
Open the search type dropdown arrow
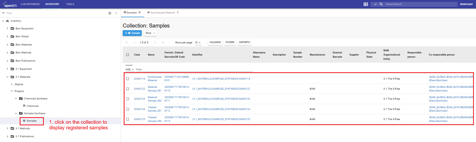tap(375, 4)
